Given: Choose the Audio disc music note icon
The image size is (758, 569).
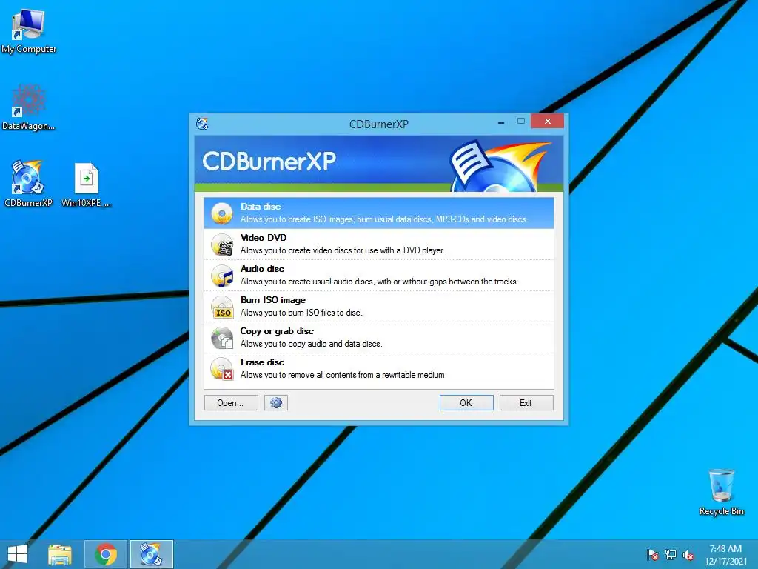Looking at the screenshot, I should coord(222,276).
